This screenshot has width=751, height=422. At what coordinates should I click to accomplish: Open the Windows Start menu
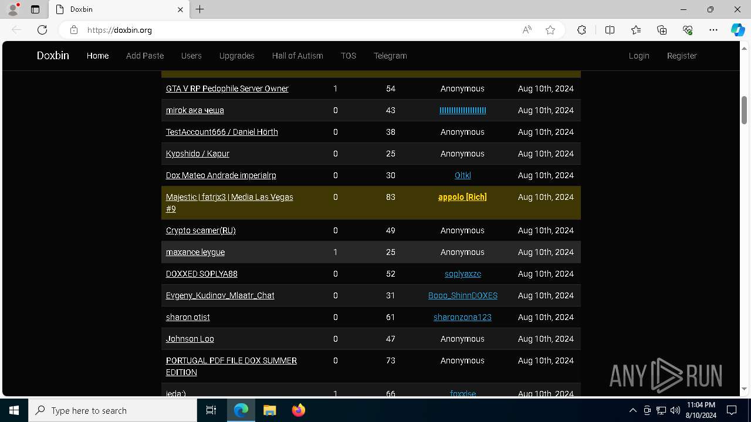(x=14, y=410)
